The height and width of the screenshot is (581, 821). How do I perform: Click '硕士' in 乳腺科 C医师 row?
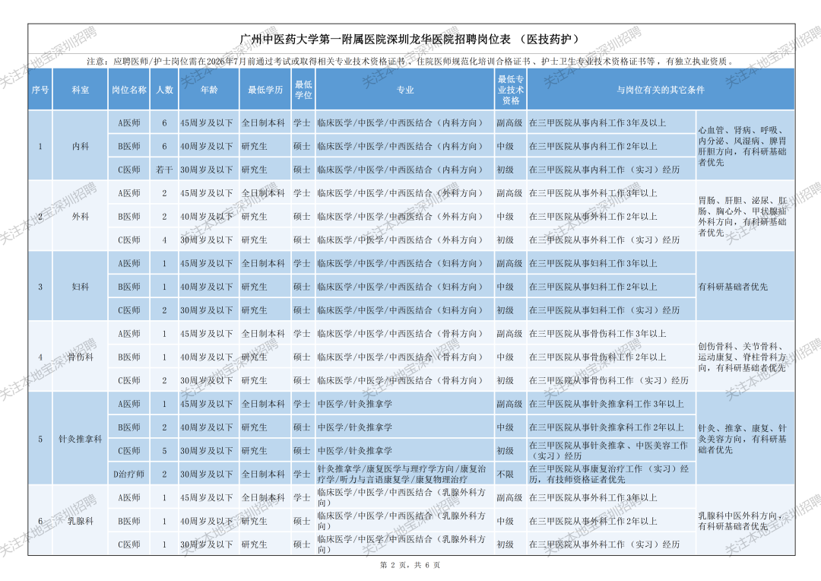[x=302, y=544]
